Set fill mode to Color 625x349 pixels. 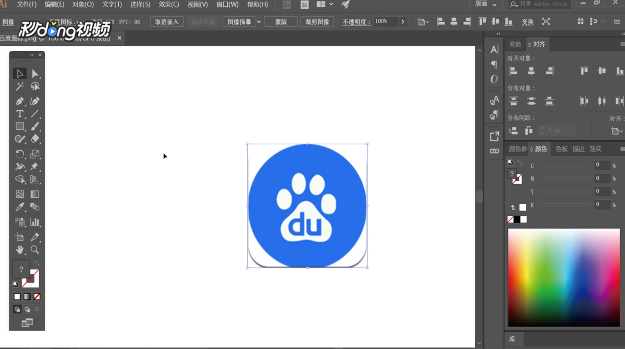[x=17, y=297]
